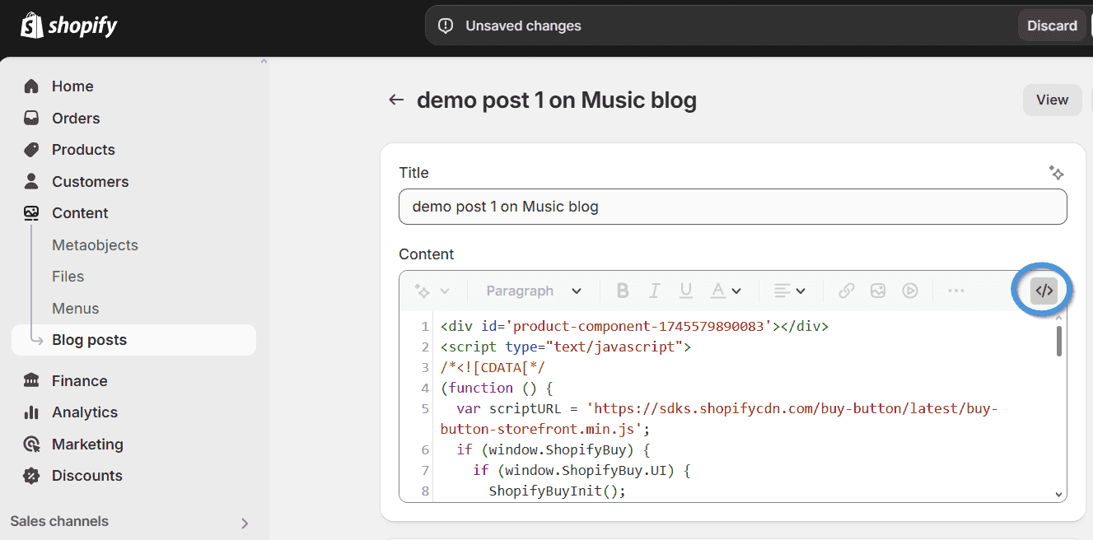The height and width of the screenshot is (540, 1093).
Task: Click code line 1 with product-component div
Action: [634, 326]
